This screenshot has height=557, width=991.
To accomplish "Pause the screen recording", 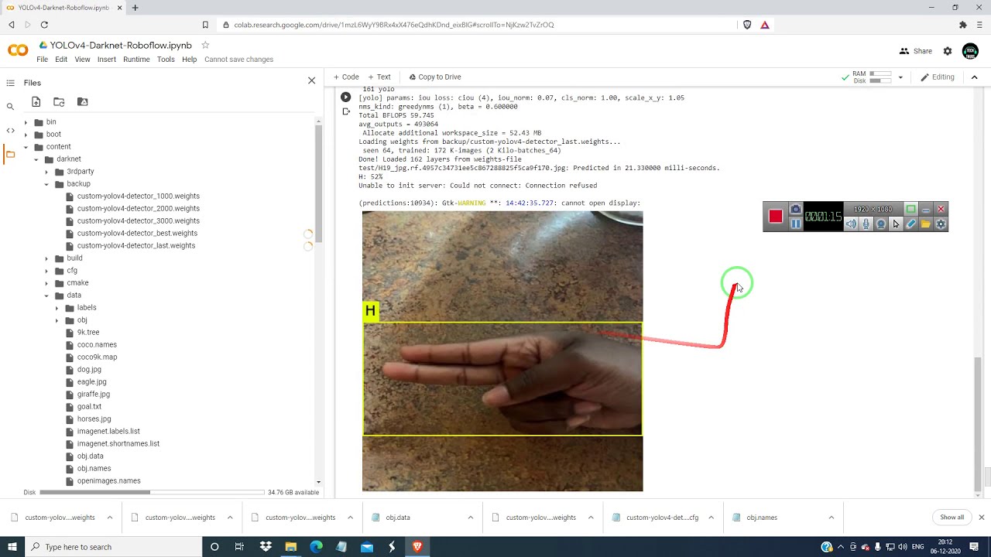I will (795, 224).
